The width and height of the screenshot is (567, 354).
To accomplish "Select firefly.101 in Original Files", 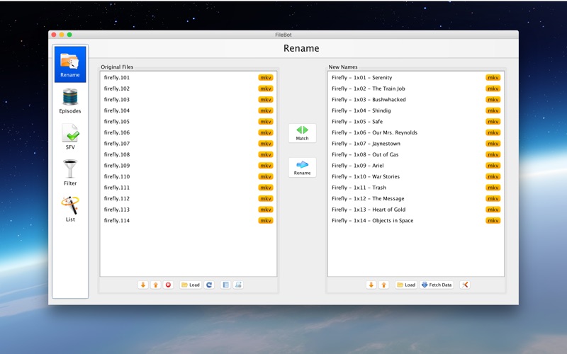I will pyautogui.click(x=117, y=78).
